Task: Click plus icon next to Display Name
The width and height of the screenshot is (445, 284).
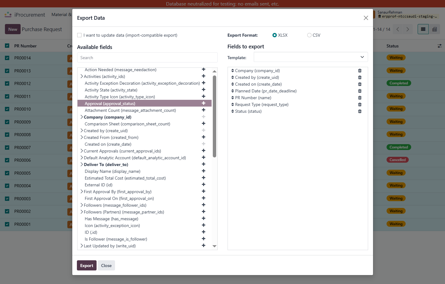Action: (204, 171)
